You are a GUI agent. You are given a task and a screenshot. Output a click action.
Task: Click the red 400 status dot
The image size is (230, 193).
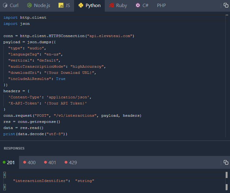pos(25,162)
